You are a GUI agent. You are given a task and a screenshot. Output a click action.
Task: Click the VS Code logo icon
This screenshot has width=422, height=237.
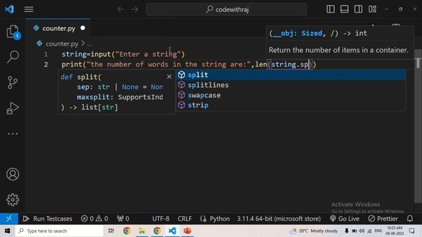(10, 9)
